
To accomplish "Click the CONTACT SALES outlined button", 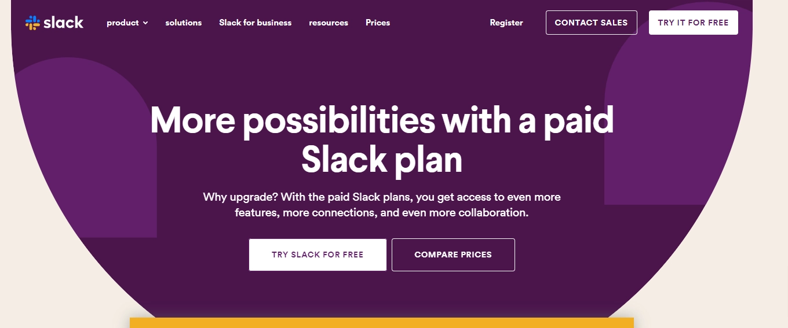I will pyautogui.click(x=592, y=23).
